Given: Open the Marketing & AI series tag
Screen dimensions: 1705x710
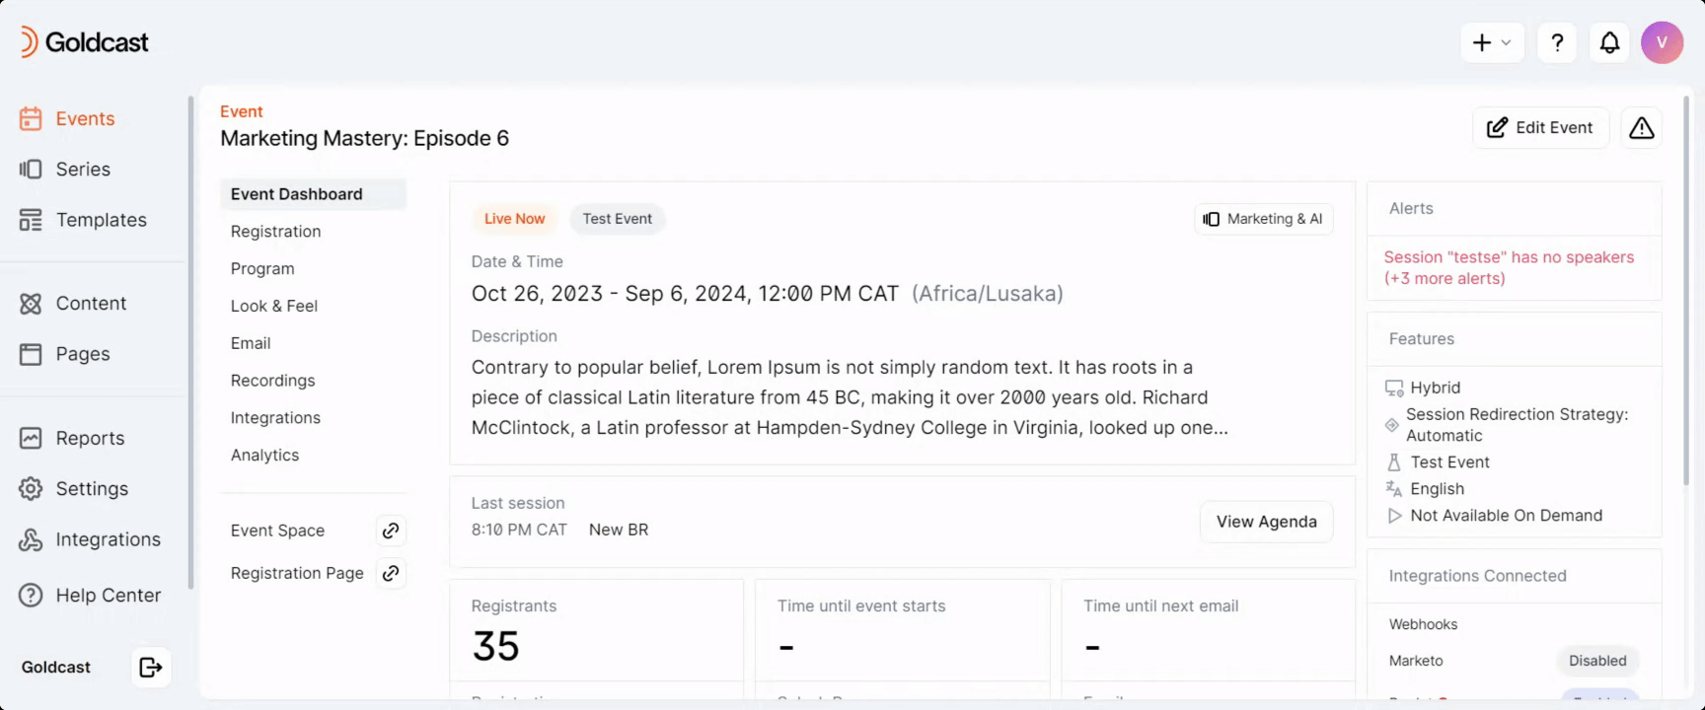Looking at the screenshot, I should tap(1263, 219).
